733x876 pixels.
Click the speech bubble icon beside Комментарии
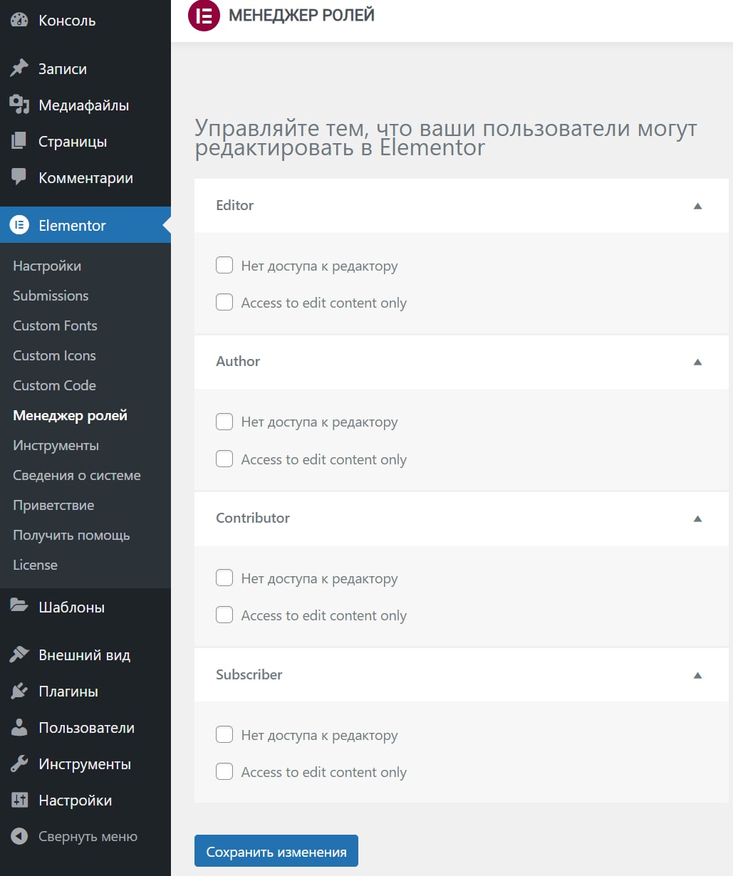19,177
